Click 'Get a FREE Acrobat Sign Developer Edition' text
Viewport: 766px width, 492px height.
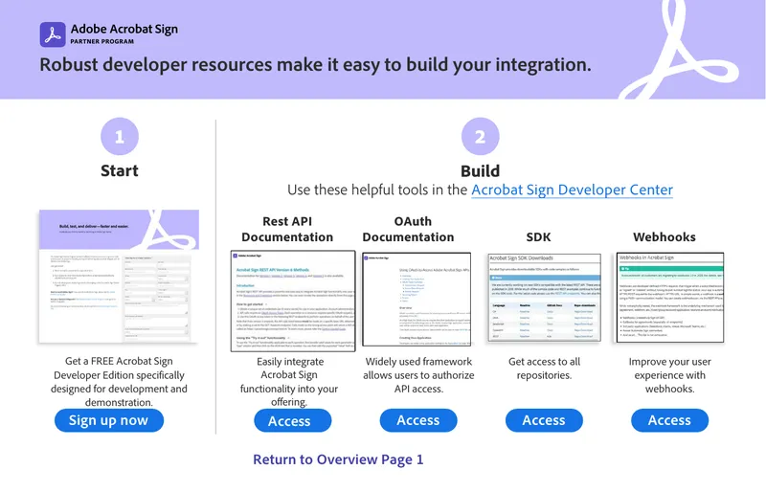119,382
